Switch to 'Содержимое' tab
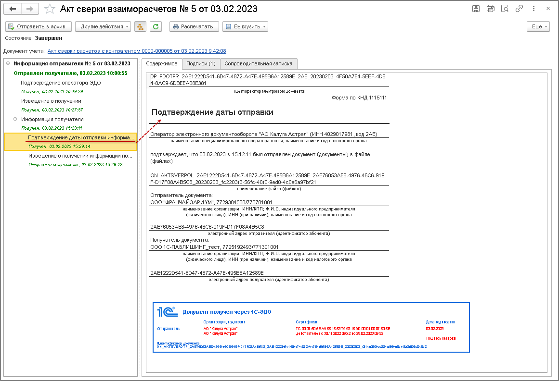The height and width of the screenshot is (381, 559). 162,64
